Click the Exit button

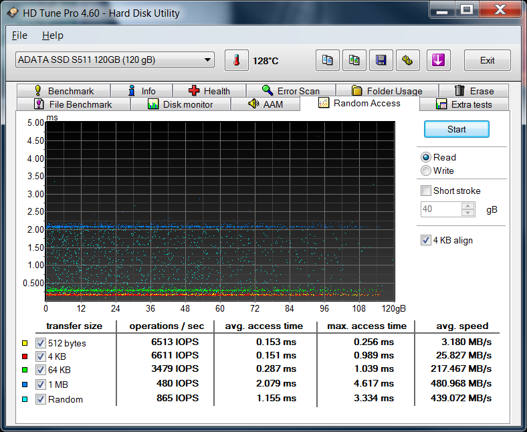487,60
